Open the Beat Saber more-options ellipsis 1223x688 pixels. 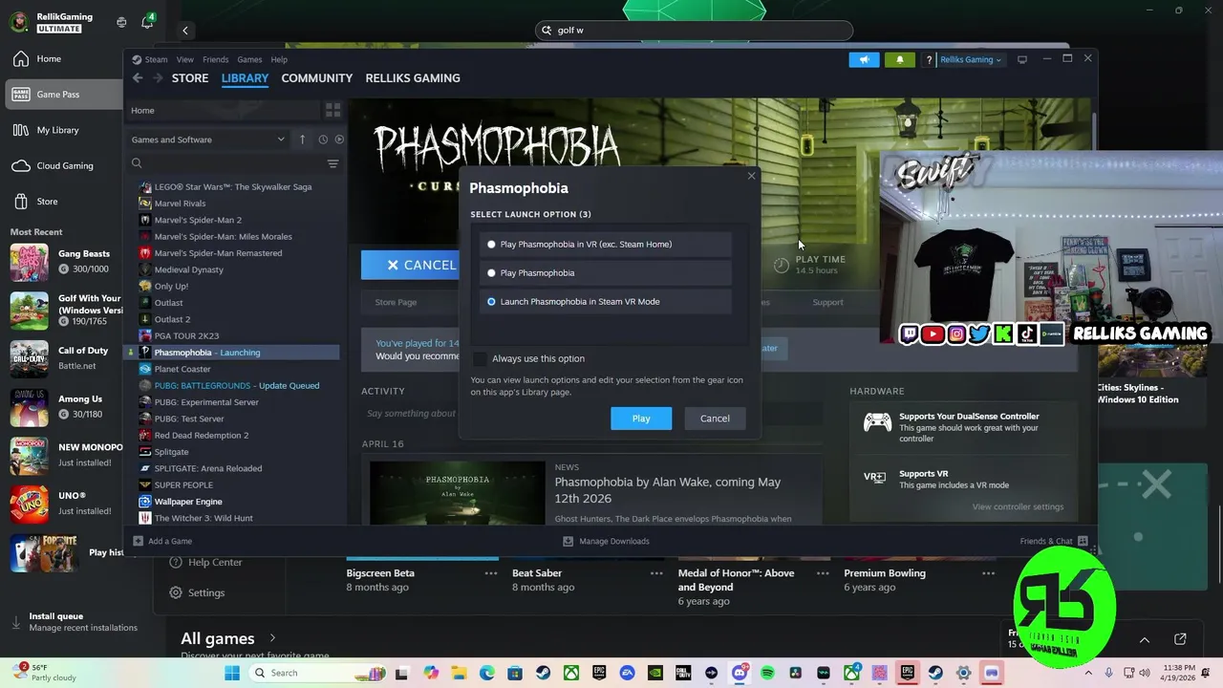[656, 573]
